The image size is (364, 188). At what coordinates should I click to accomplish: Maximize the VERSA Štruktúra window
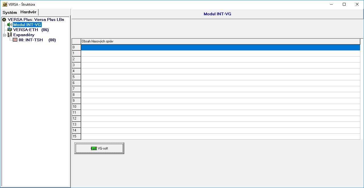344,4
